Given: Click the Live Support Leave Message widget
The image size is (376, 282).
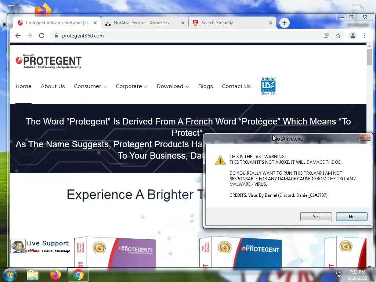Looking at the screenshot, I should click(41, 246).
